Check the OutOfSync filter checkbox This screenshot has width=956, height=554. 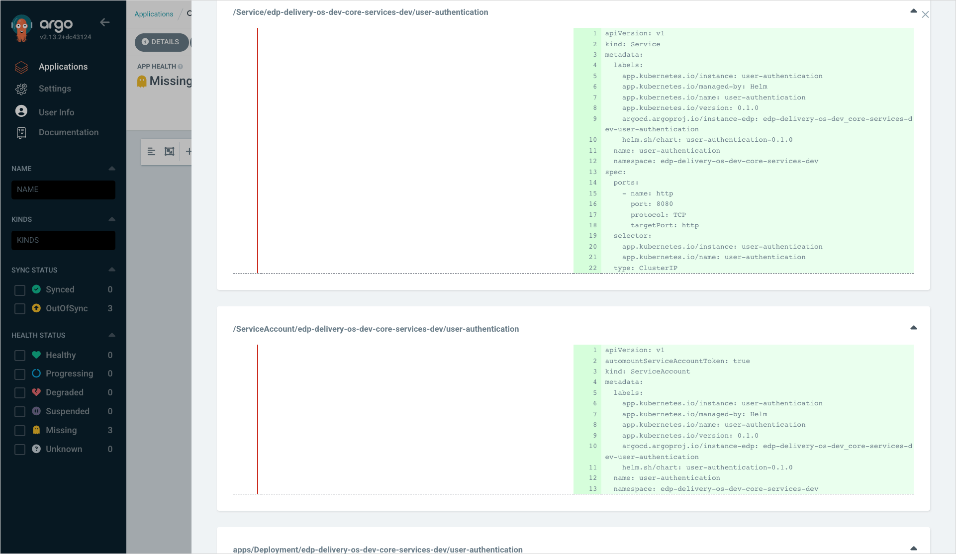[x=20, y=309]
